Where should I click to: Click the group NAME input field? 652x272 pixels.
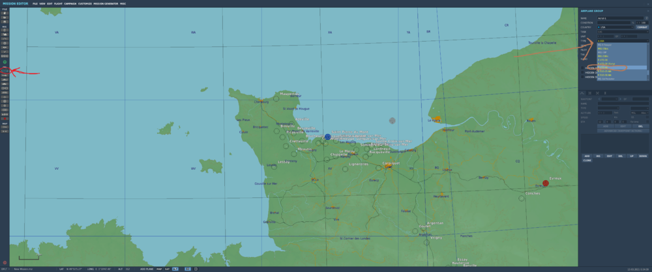tap(621, 18)
